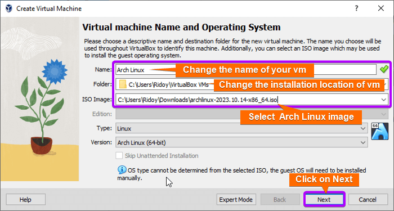This screenshot has height=211, width=394.
Task: Click the green checkmark beside Name field
Action: click(384, 69)
